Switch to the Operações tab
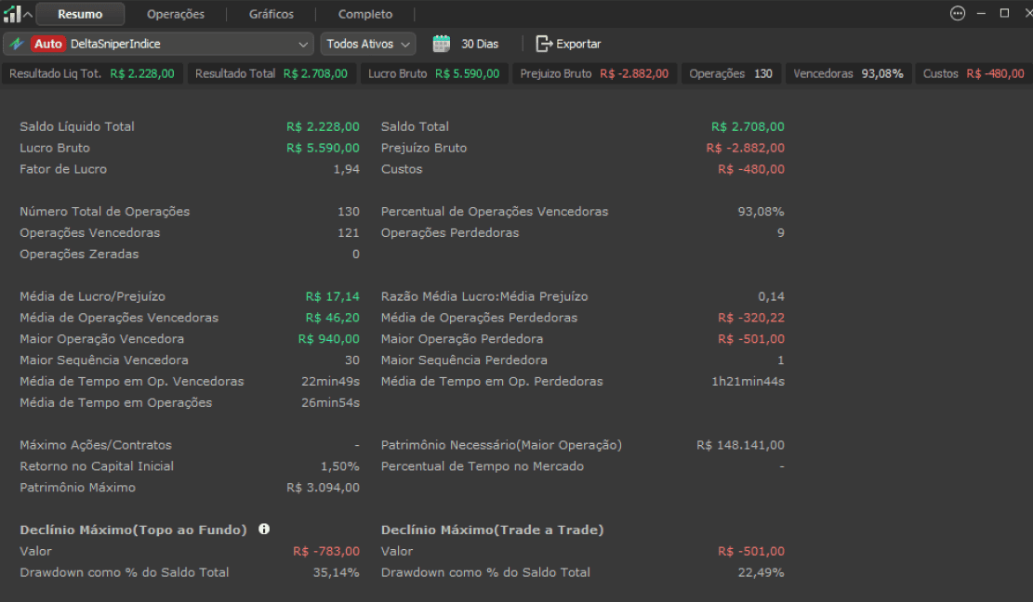 click(176, 14)
